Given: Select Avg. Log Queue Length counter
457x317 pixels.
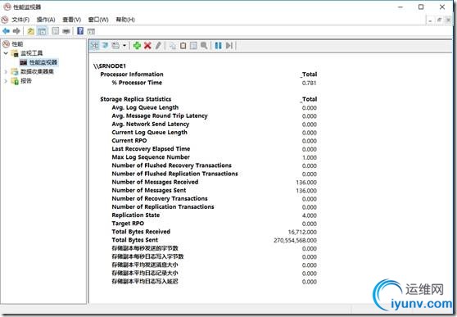Looking at the screenshot, I should click(x=145, y=107).
